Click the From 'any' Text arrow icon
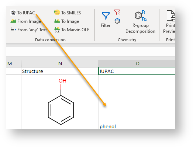This screenshot has width=193, height=147. [x=13, y=30]
